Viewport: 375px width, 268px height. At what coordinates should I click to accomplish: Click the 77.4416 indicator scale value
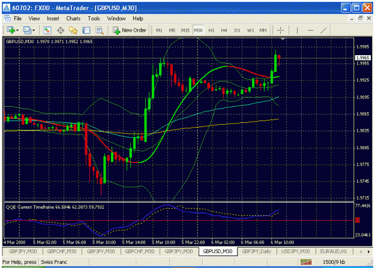point(363,206)
